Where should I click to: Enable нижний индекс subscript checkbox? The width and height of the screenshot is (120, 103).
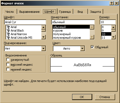tap(8, 69)
